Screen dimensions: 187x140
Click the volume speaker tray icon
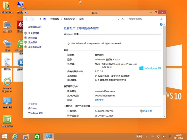(x=164, y=136)
